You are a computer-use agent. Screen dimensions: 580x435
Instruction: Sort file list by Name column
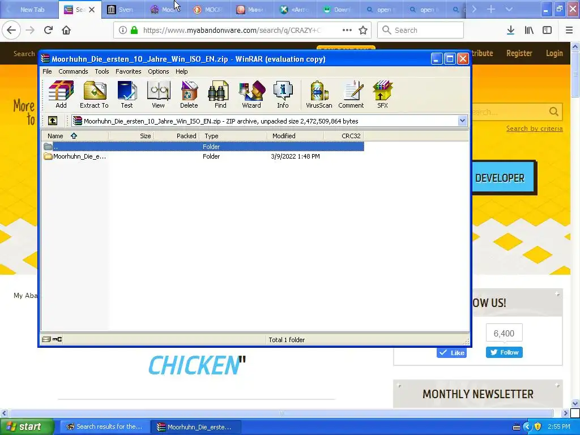pyautogui.click(x=75, y=136)
